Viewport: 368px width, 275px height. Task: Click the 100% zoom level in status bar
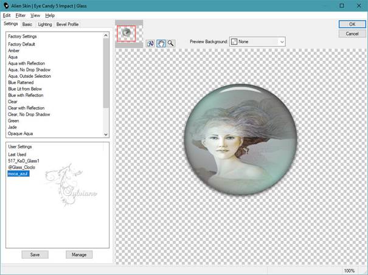(x=349, y=271)
